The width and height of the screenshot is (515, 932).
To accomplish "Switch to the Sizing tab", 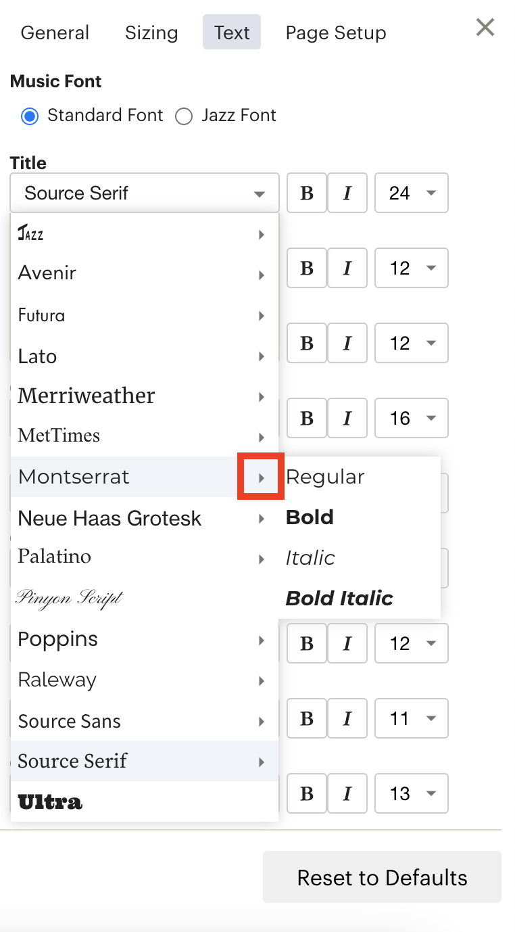I will tap(151, 32).
